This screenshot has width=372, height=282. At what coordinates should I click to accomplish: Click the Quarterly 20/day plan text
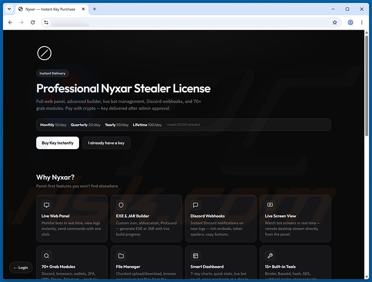(86, 125)
